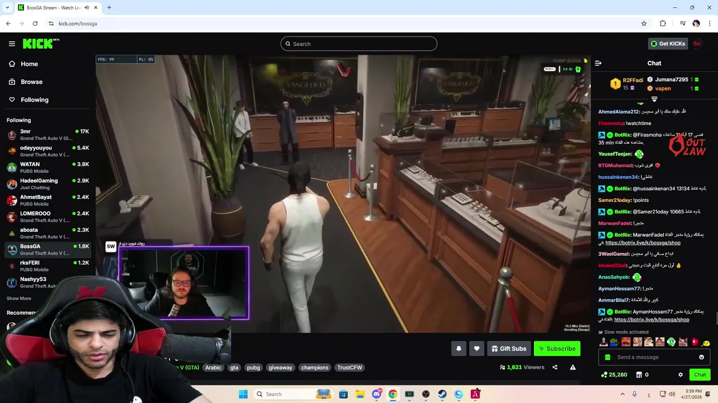Screen dimensions: 718x403
Task: Open the Chrome browser menu
Action: coord(710,24)
